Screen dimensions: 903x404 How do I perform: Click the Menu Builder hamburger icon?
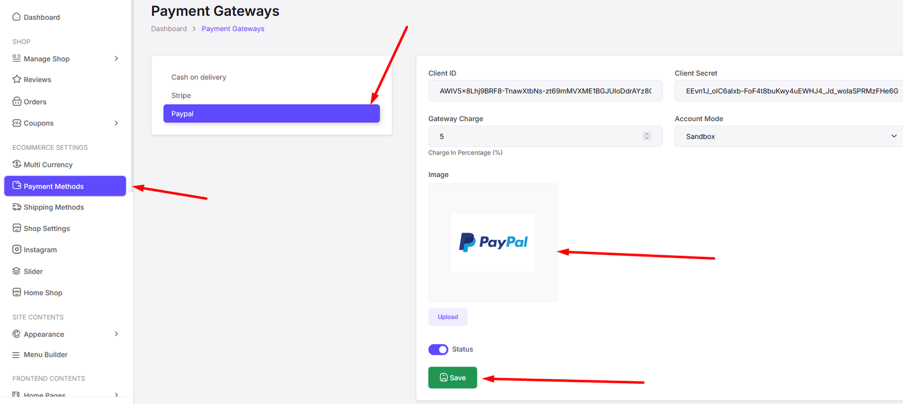(x=16, y=355)
